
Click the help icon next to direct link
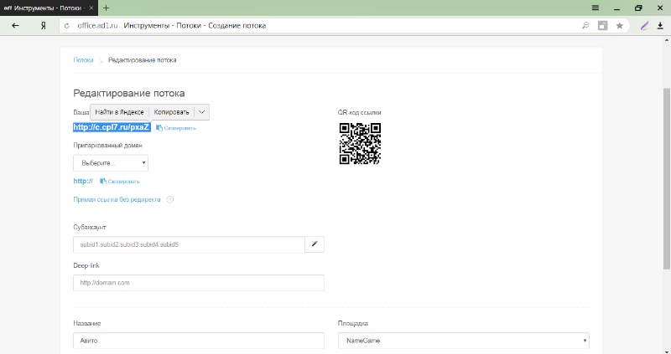170,199
